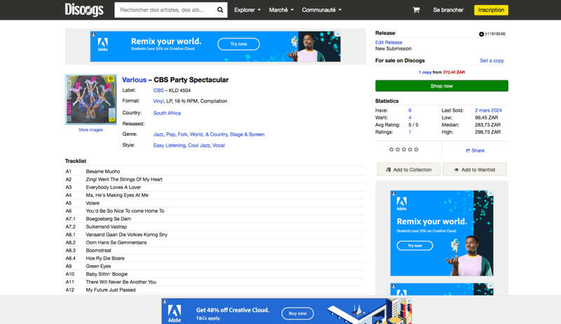
Task: Open the Cool Jazz style link
Action: point(198,146)
